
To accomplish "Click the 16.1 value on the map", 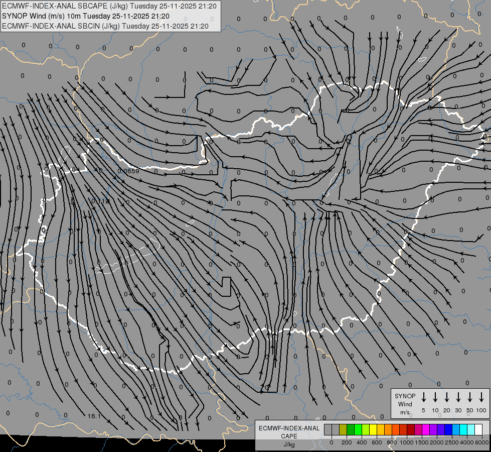I will pyautogui.click(x=94, y=416).
